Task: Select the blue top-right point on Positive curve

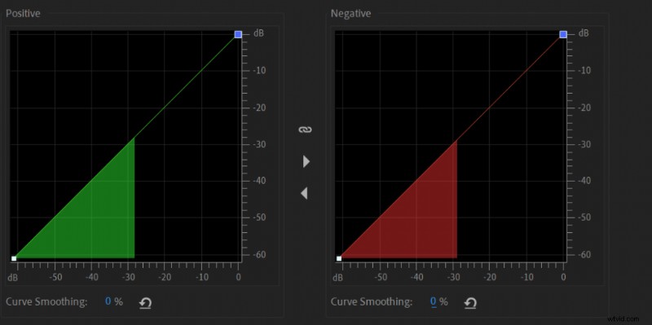Action: coord(238,34)
